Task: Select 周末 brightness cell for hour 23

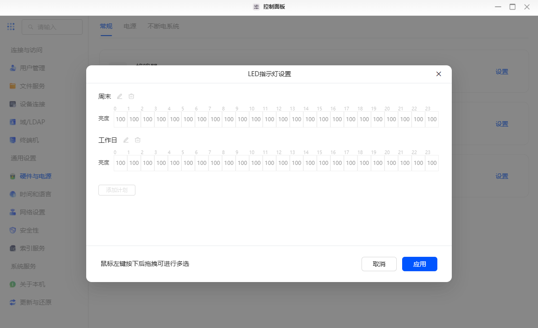Action: coord(432,119)
